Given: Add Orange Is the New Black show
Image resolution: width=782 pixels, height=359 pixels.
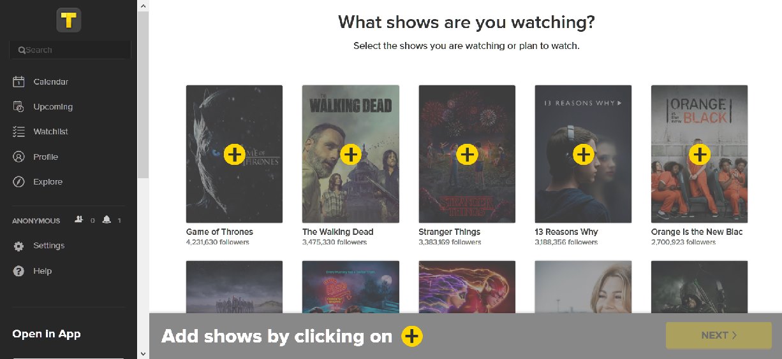Looking at the screenshot, I should [700, 154].
